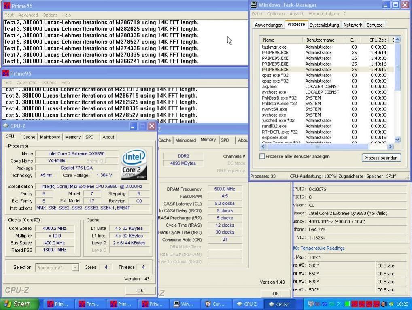Click the NVIDIA tray icon beside the clock
The width and height of the screenshot is (412, 310).
(x=391, y=304)
